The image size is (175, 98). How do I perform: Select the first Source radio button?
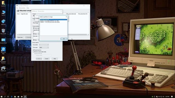click(x=33, y=16)
